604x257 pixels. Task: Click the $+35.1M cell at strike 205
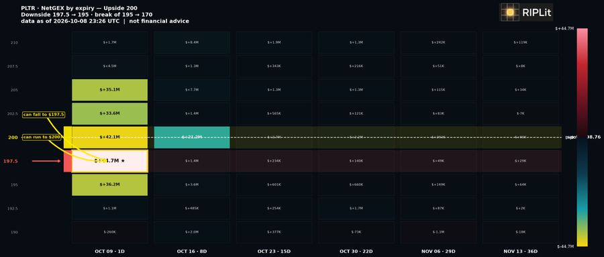(110, 90)
